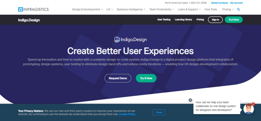Viewport: 261px width, 121px height.
Task: Go to User Testing in the Indigo.Design bar
Action: tap(164, 20)
